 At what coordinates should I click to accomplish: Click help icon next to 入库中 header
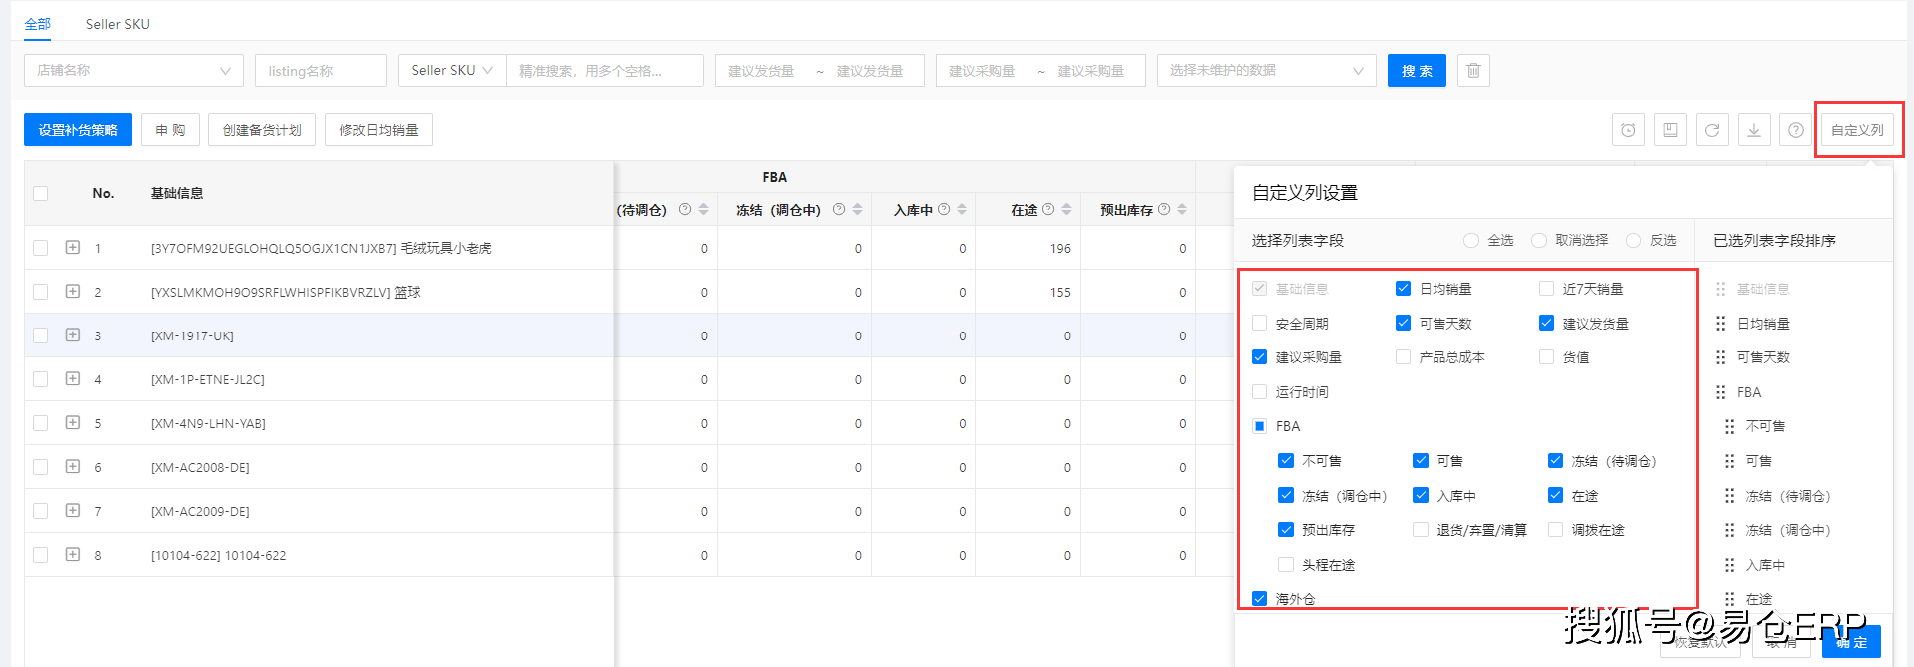pyautogui.click(x=944, y=209)
